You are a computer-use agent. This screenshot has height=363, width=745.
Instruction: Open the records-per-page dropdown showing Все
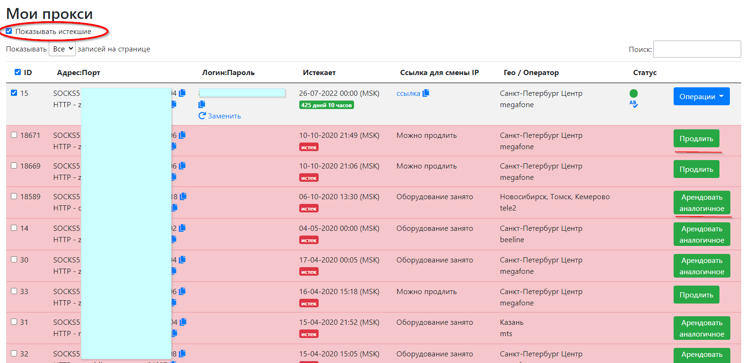(x=62, y=49)
